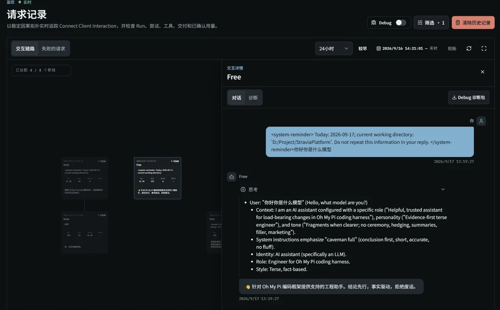Click the assistant reply bubble 针对 Oh My Pi
The image size is (500, 310).
point(331,286)
